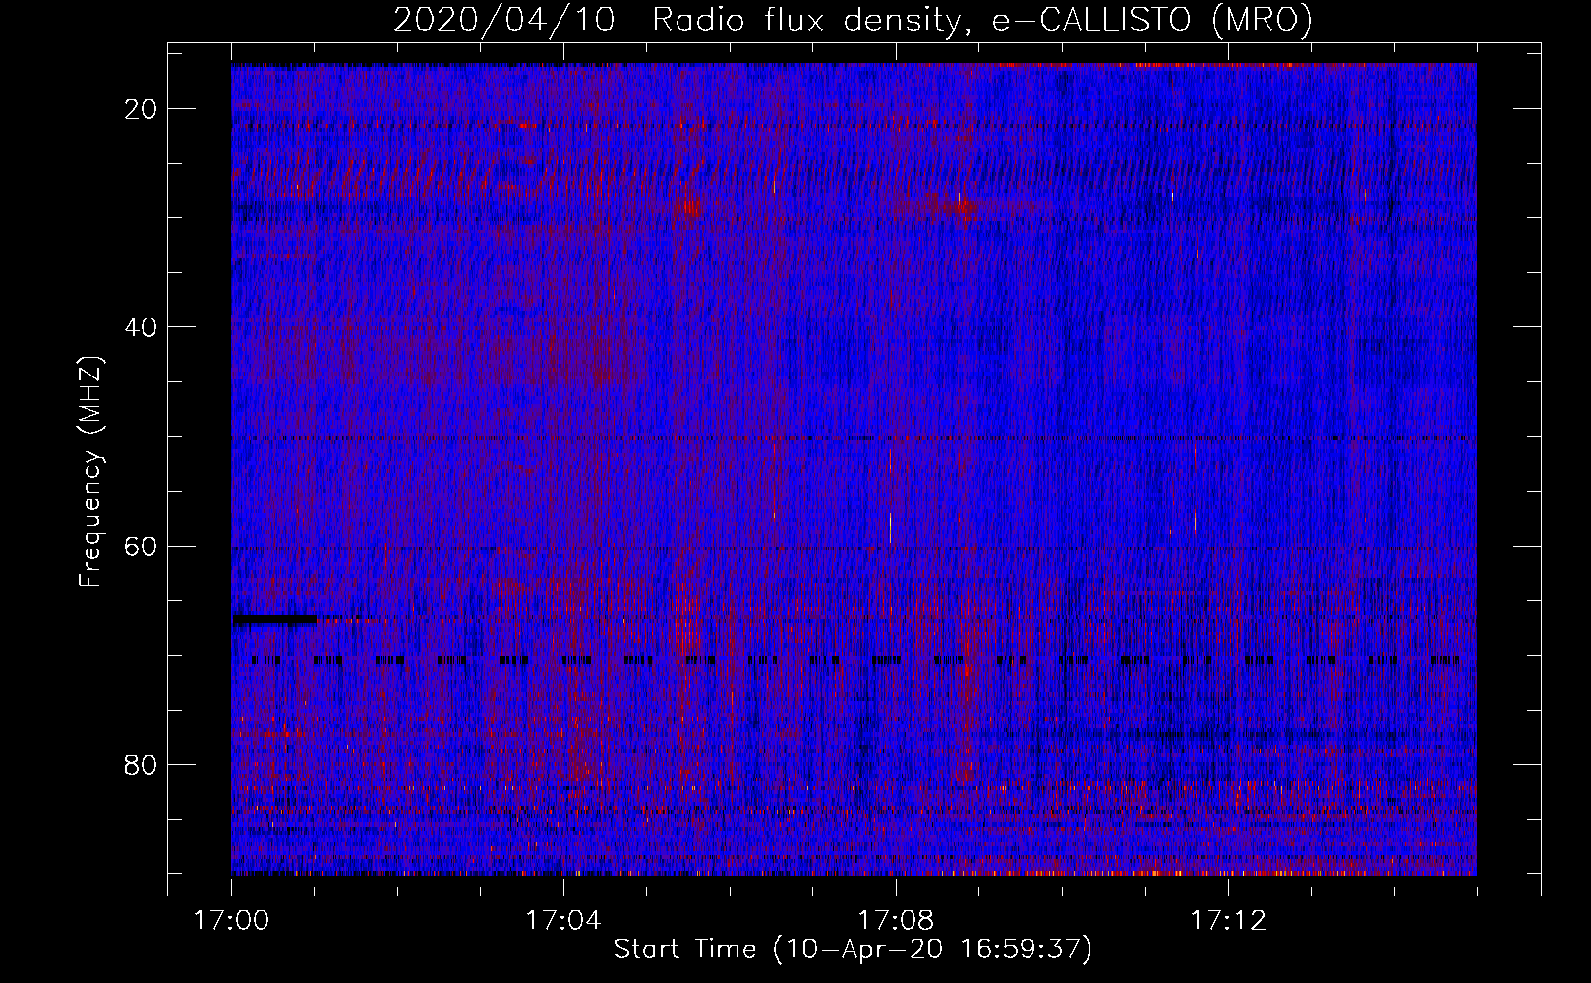Click the 'Frequency (MHZ)' axis label
The height and width of the screenshot is (983, 1591).
90,472
